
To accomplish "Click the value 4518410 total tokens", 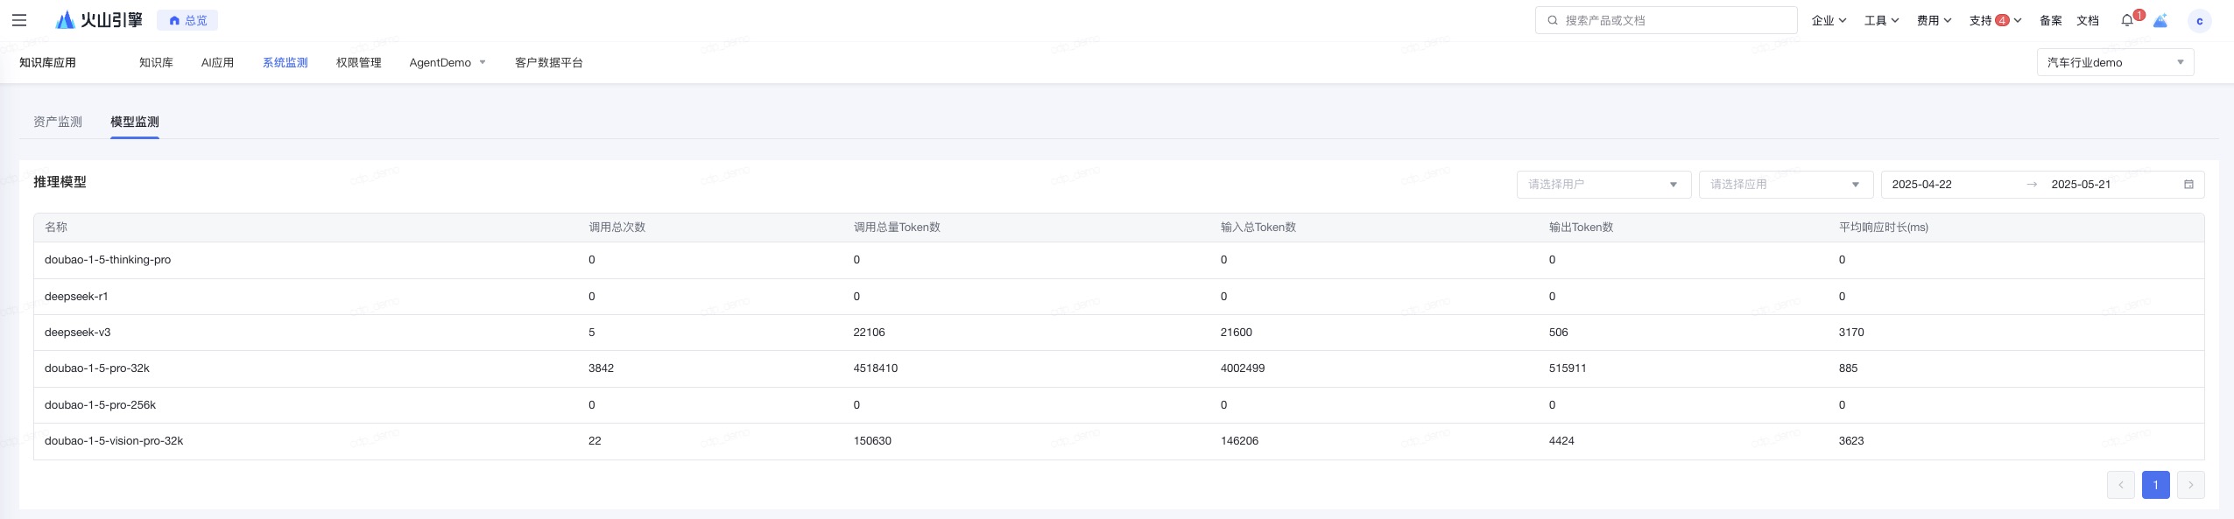I will click(876, 368).
